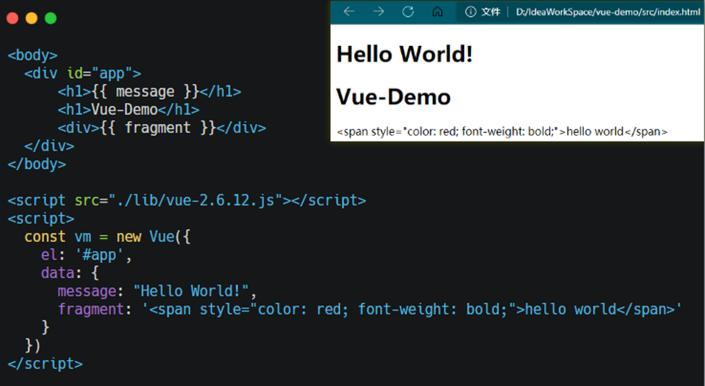Image resolution: width=705 pixels, height=386 pixels.
Task: Click the Hello World! heading on page
Action: tap(404, 54)
